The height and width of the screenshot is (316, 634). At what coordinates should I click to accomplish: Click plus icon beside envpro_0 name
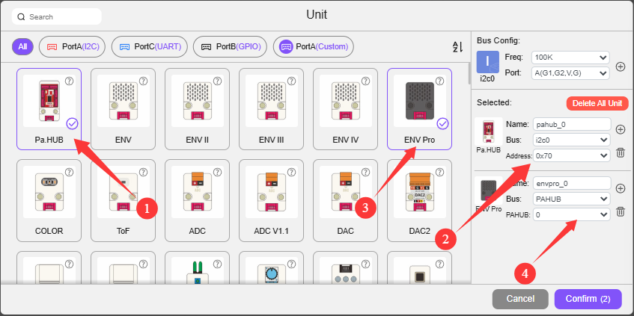pos(621,188)
